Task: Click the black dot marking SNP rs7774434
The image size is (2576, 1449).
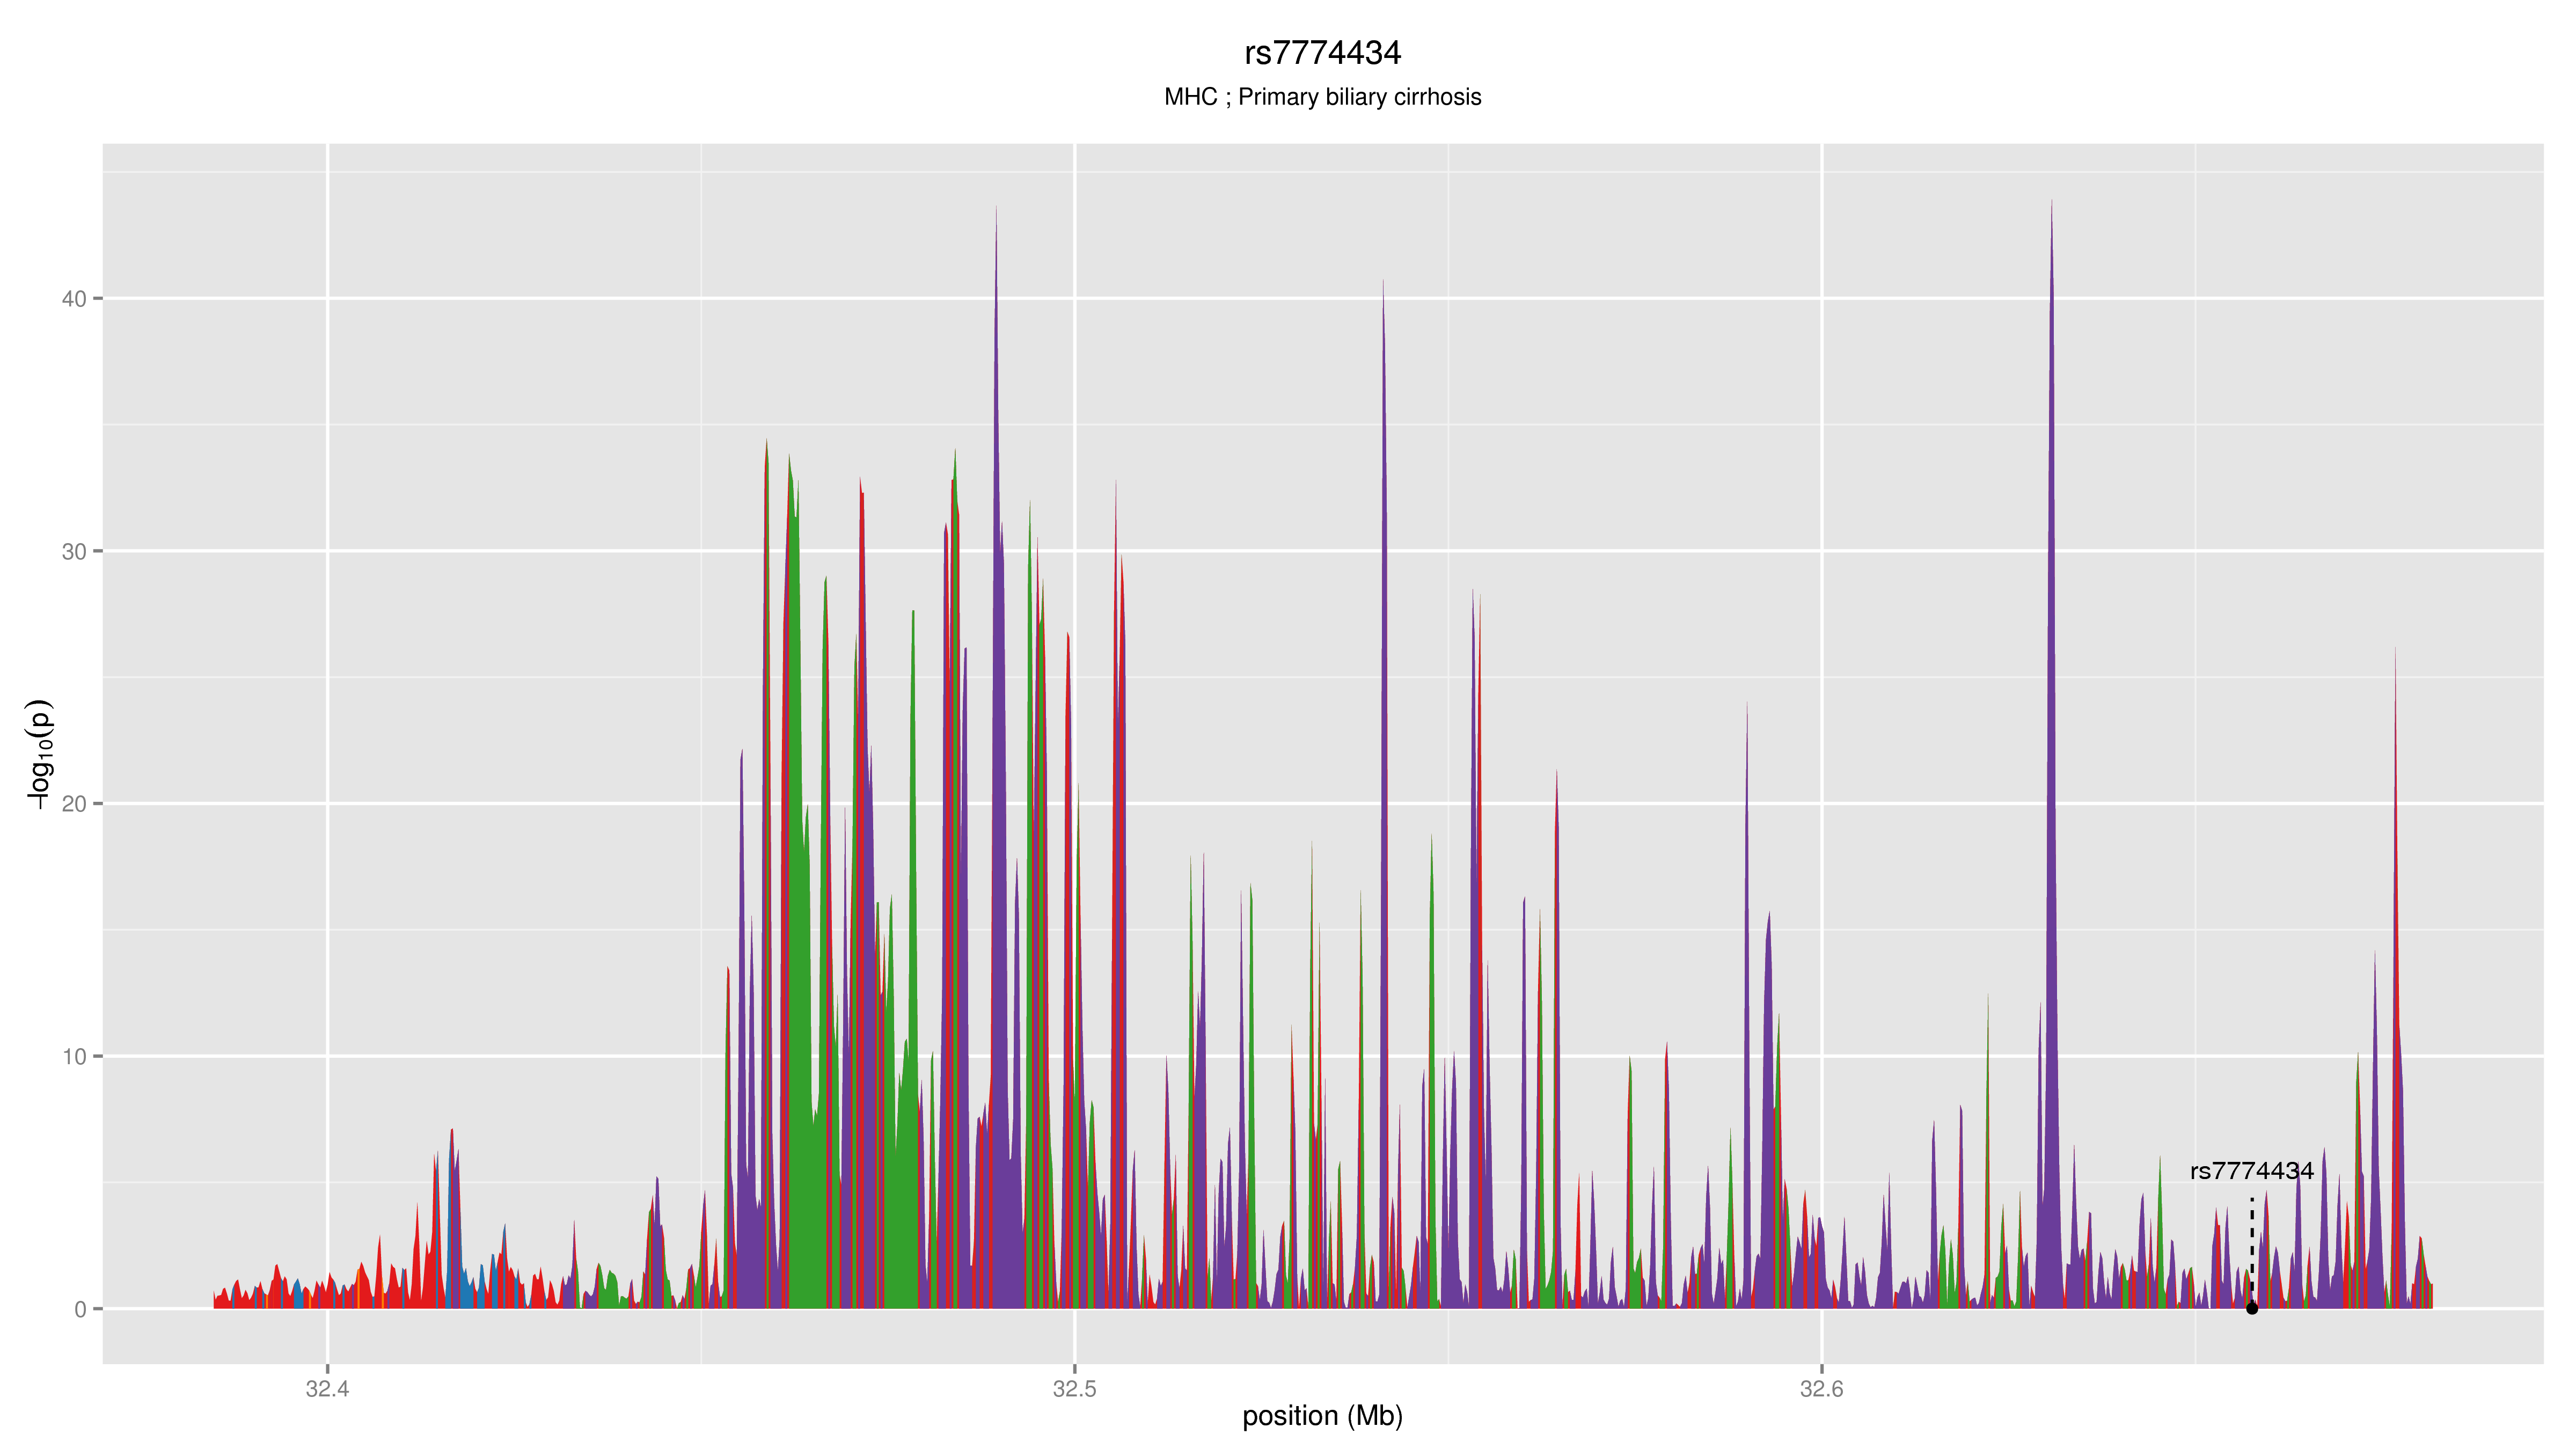Action: tap(2252, 1308)
